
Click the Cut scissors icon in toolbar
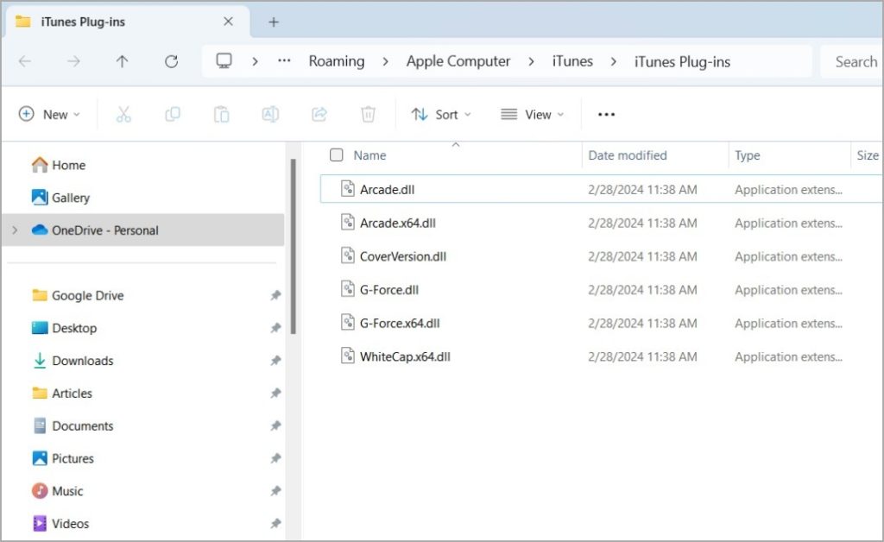(123, 114)
